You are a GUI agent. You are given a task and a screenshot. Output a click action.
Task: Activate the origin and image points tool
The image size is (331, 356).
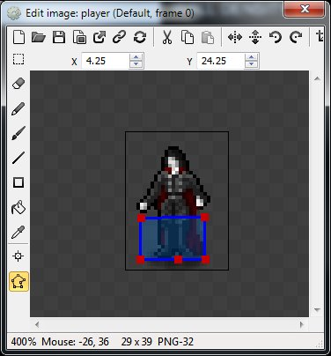click(18, 256)
